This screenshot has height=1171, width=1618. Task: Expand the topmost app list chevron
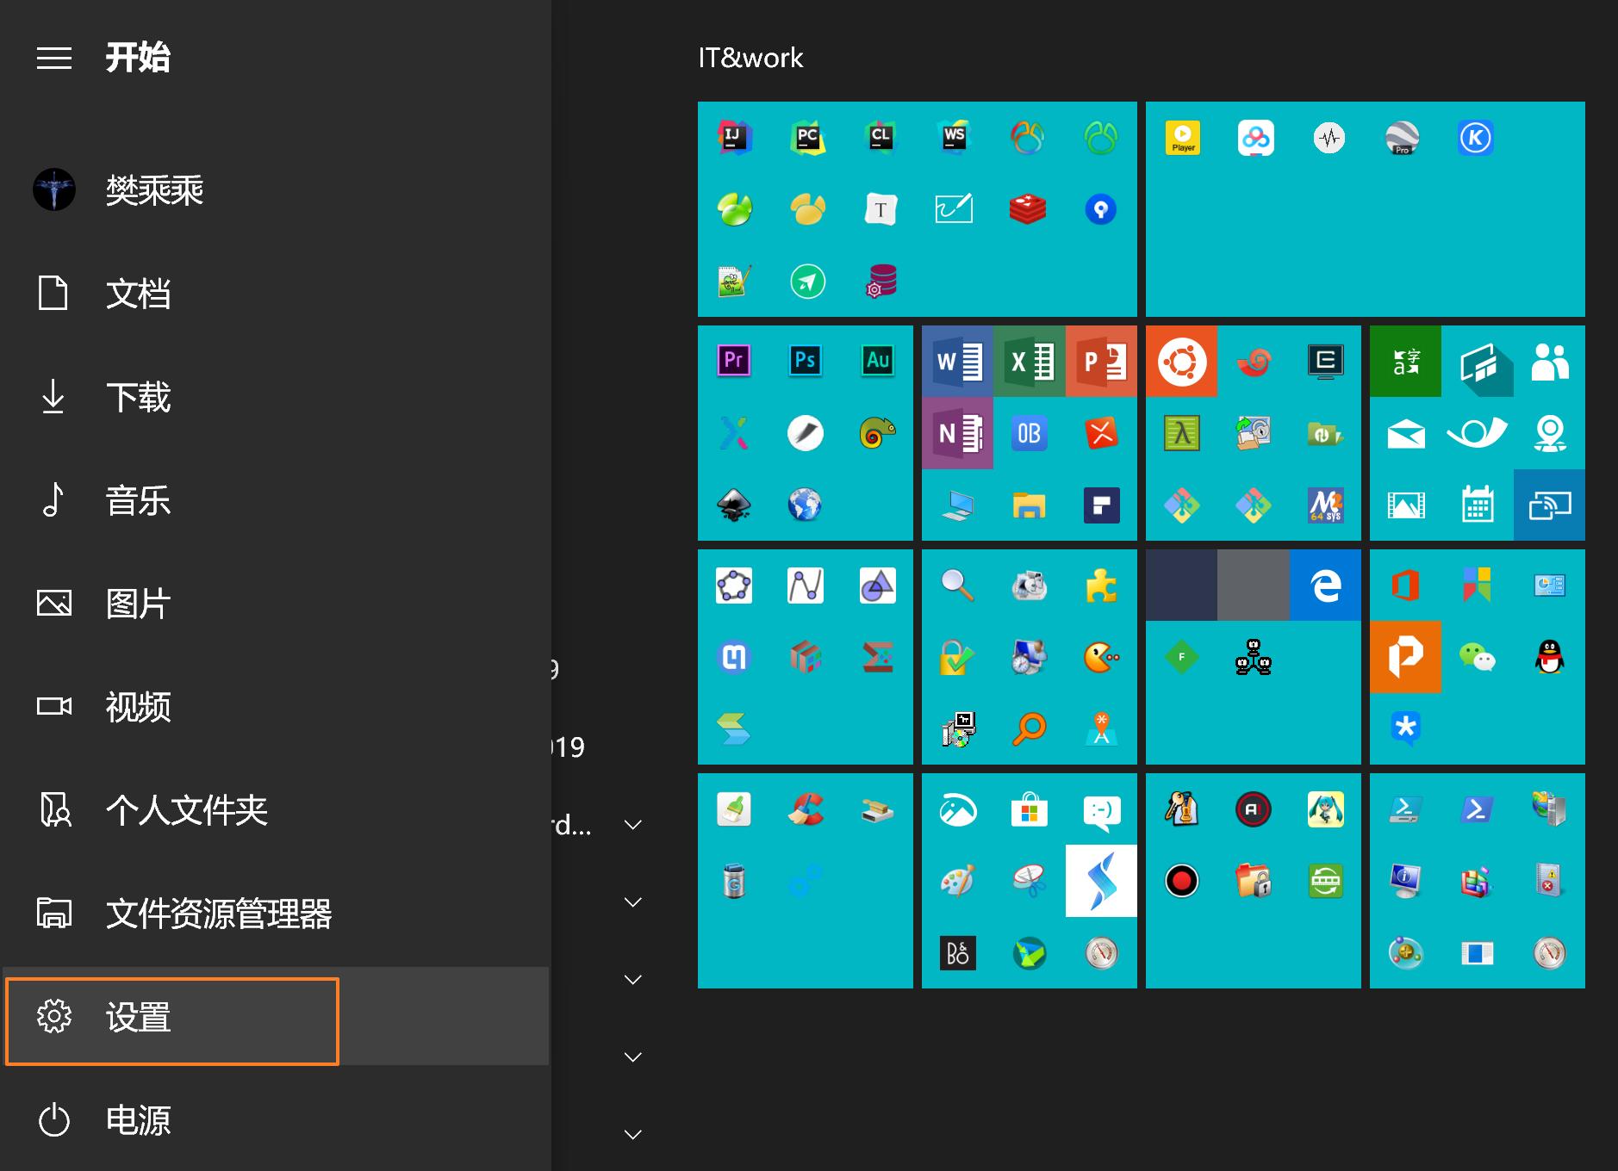tap(633, 825)
